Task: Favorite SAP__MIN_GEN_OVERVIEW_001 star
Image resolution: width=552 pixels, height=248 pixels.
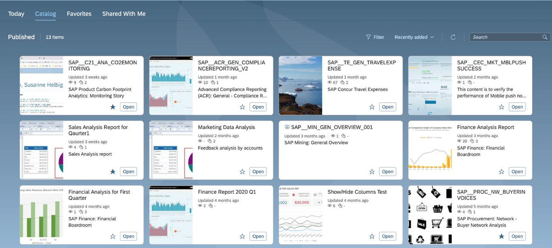Action: pyautogui.click(x=372, y=172)
